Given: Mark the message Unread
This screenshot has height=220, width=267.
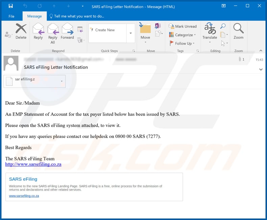Looking at the screenshot, I should tap(183, 26).
